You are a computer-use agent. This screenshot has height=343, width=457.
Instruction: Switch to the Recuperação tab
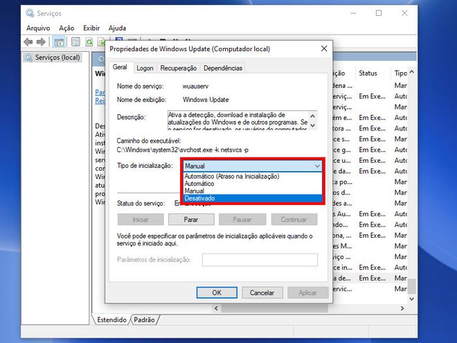pyautogui.click(x=179, y=68)
